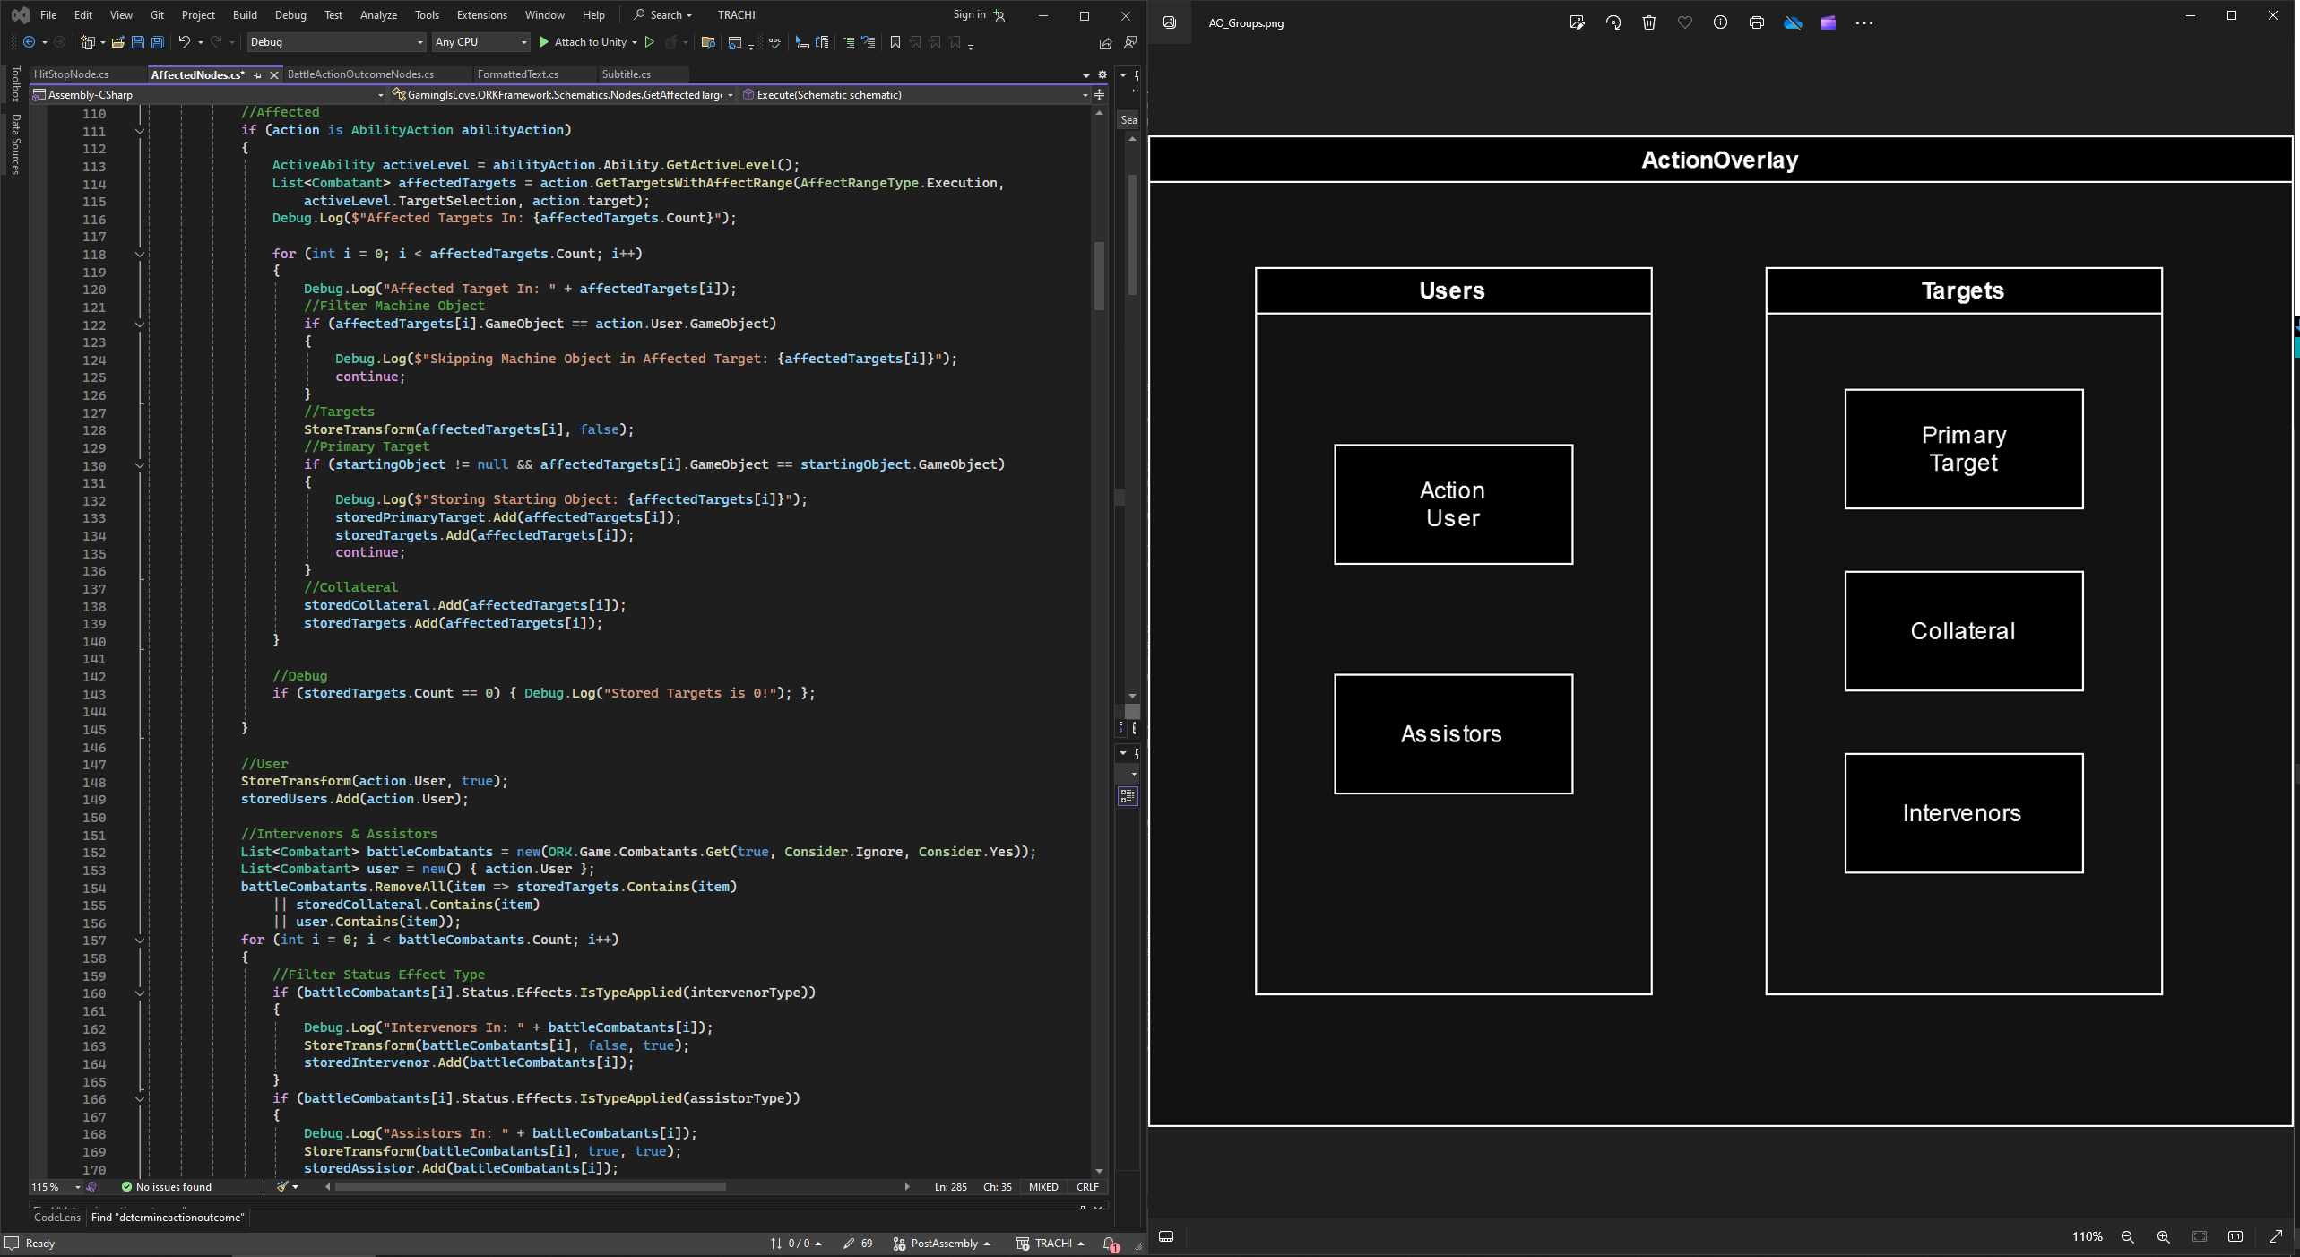The width and height of the screenshot is (2300, 1257).
Task: Delete the AO_Groups.png image via trash icon
Action: click(x=1649, y=23)
